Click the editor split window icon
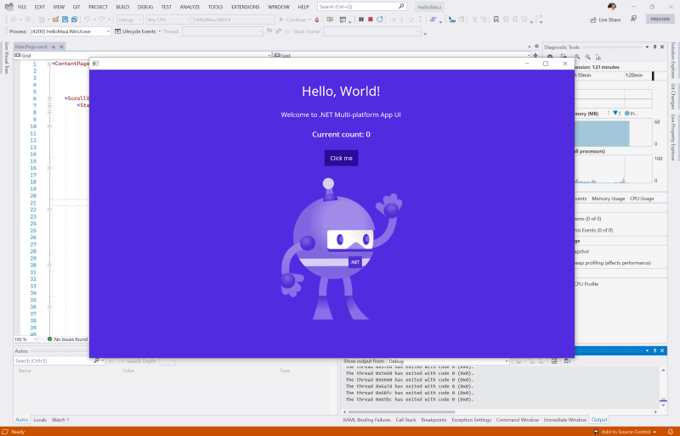 [x=535, y=55]
